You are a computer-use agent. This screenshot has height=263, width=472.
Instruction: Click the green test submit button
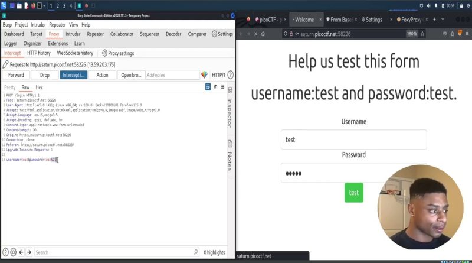tap(353, 193)
